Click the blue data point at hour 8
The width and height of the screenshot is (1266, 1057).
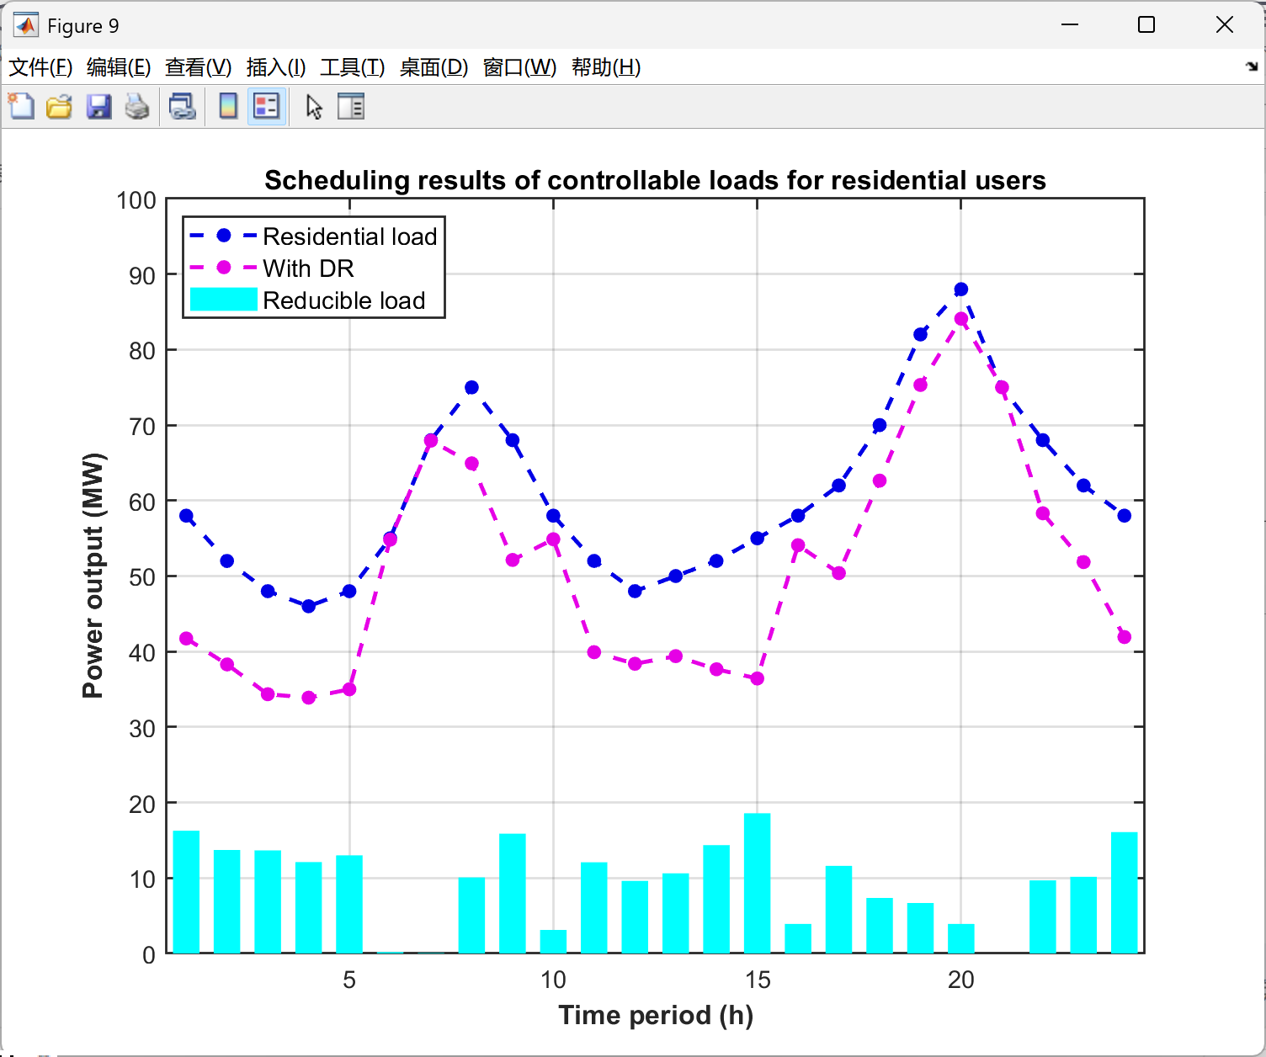pos(471,388)
